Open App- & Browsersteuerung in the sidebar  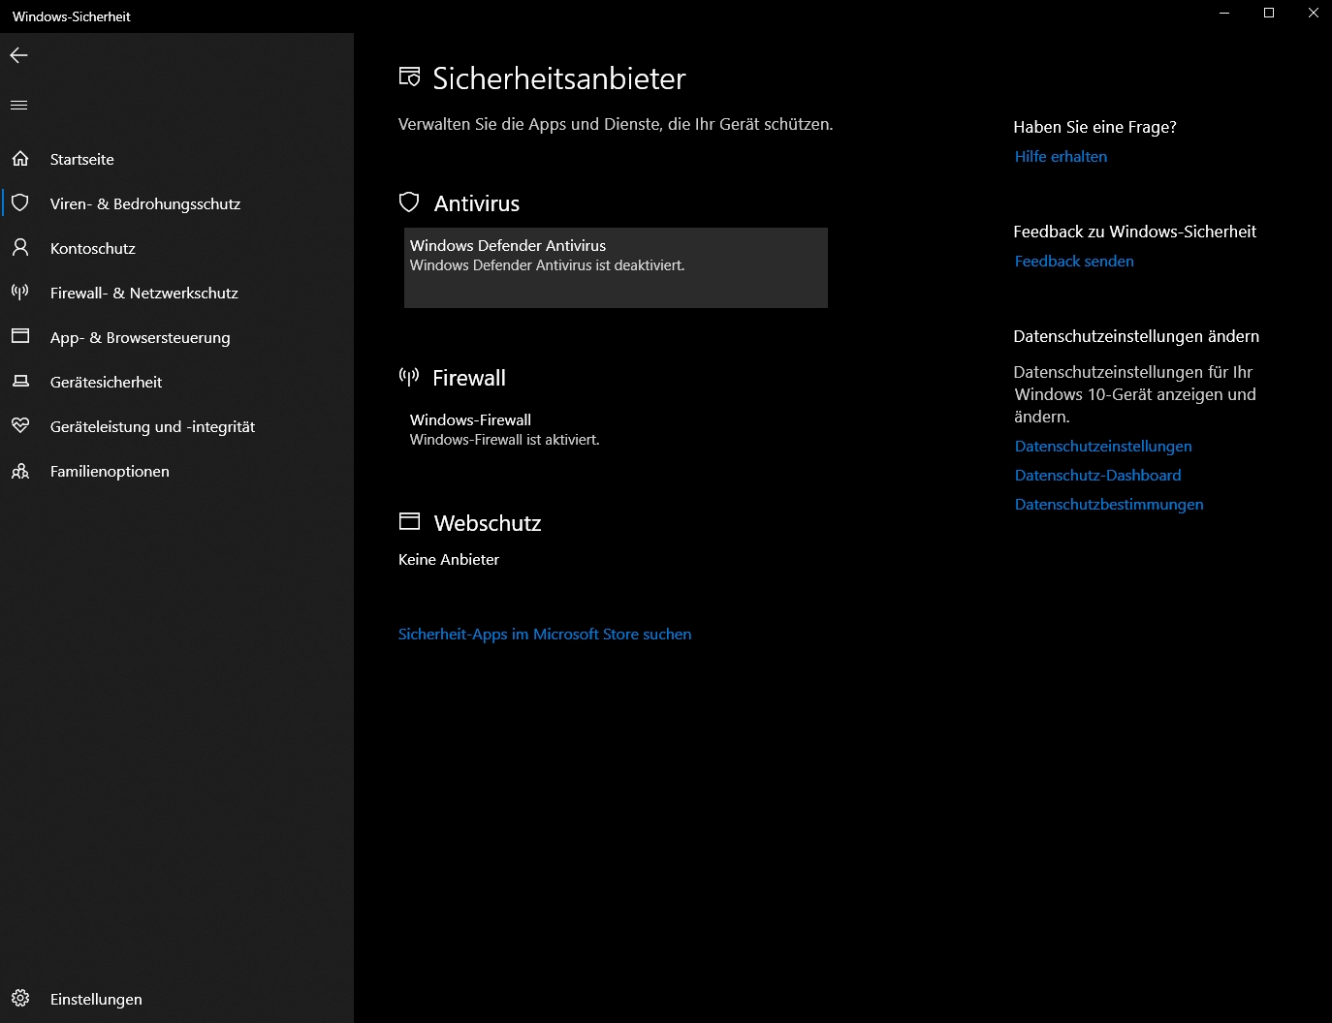coord(176,337)
